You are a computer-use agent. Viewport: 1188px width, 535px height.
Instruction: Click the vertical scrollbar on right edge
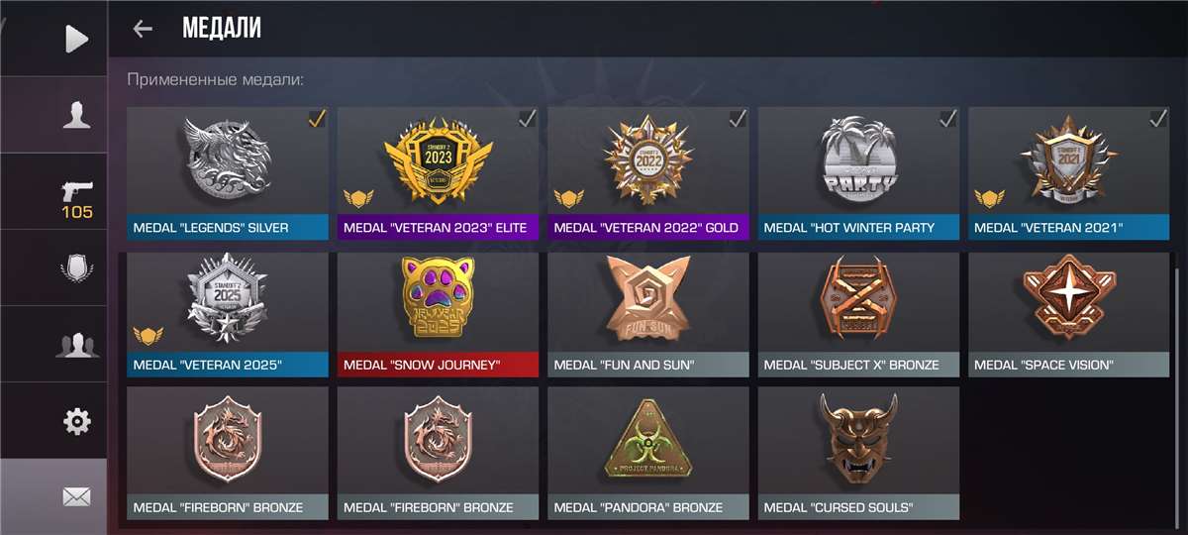coord(1177,396)
